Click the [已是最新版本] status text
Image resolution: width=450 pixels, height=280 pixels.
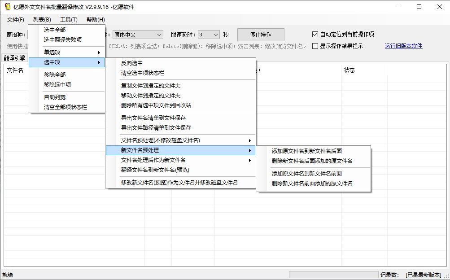[x=424, y=275]
